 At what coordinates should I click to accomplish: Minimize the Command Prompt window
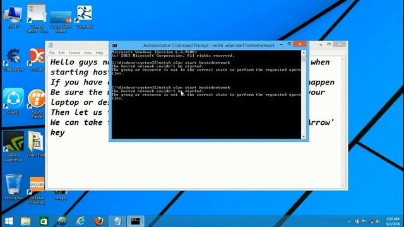point(282,44)
